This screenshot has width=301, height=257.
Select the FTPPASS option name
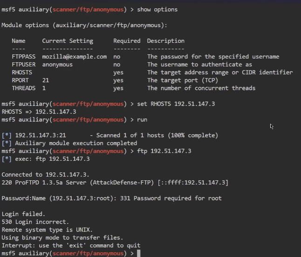(x=24, y=57)
